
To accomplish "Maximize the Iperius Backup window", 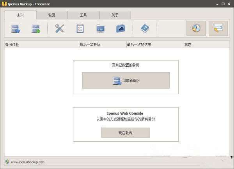I will tap(223, 4).
